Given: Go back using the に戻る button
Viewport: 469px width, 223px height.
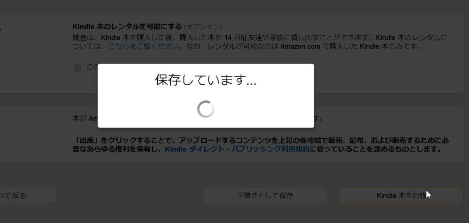Looking at the screenshot, I should click(28, 196).
